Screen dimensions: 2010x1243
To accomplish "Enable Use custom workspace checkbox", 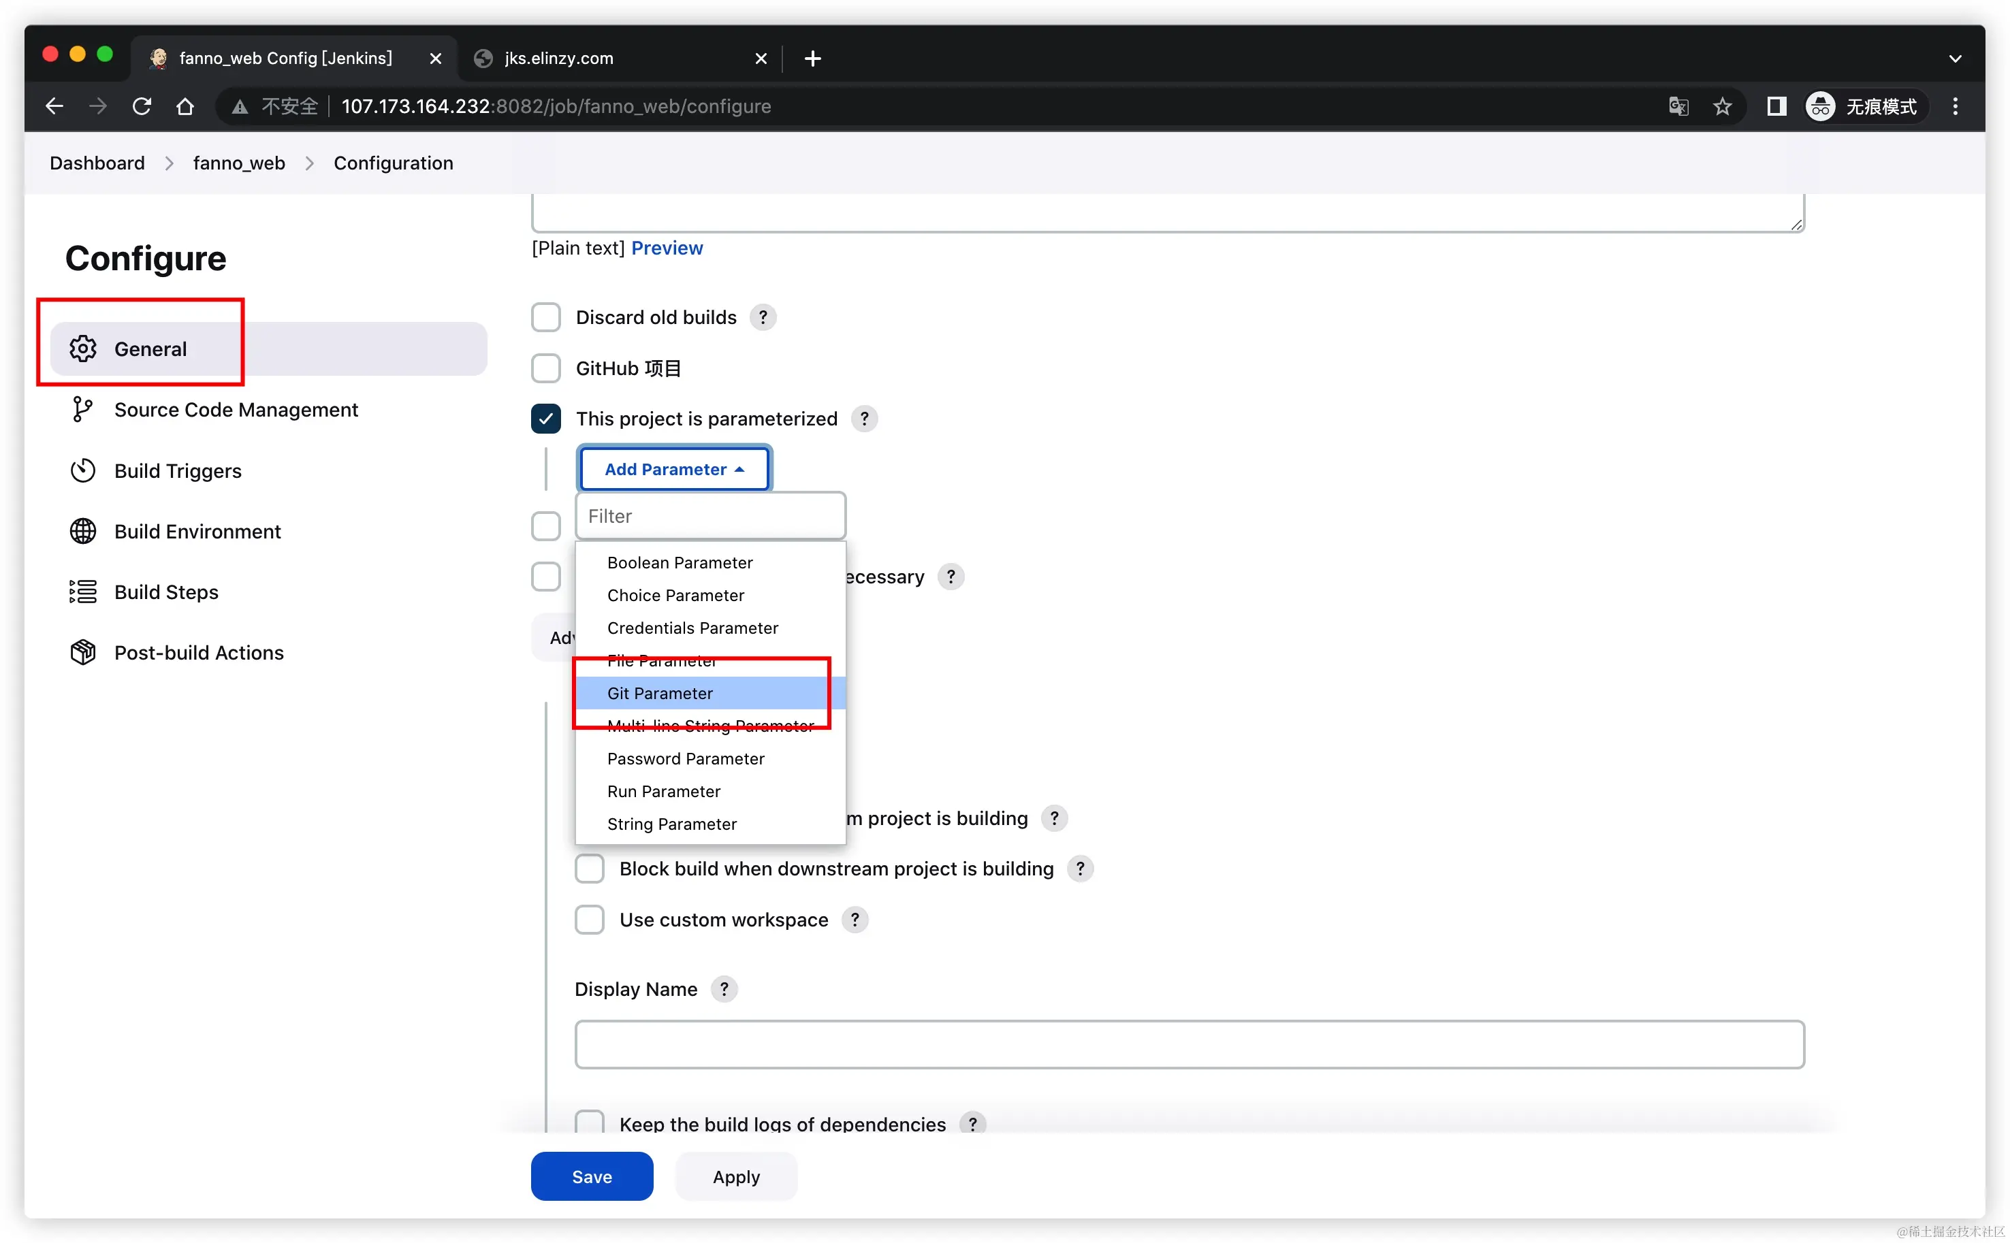I will (590, 920).
